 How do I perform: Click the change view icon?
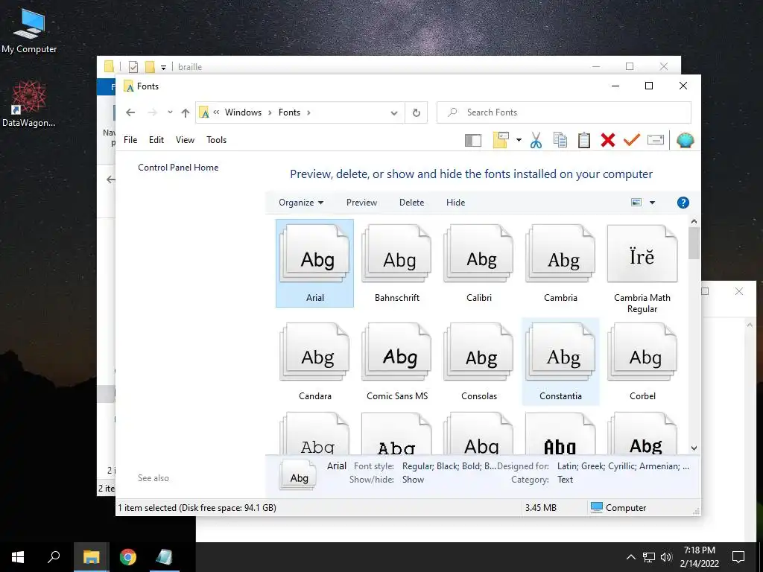636,203
